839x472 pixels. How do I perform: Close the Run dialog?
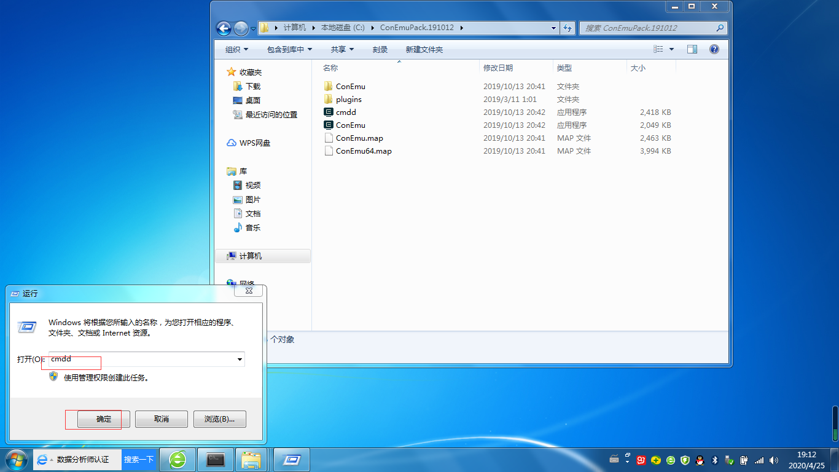pyautogui.click(x=249, y=291)
